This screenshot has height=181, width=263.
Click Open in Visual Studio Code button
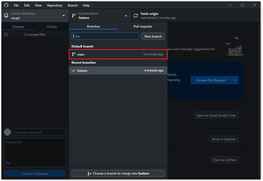click(x=216, y=115)
